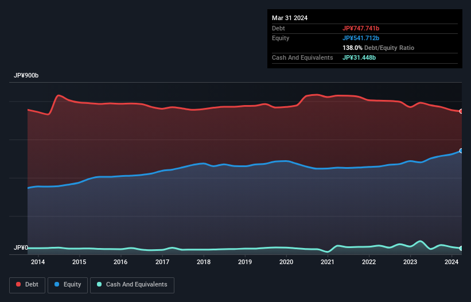Toggle the Equity legend button
This screenshot has width=471, height=302.
pos(68,285)
